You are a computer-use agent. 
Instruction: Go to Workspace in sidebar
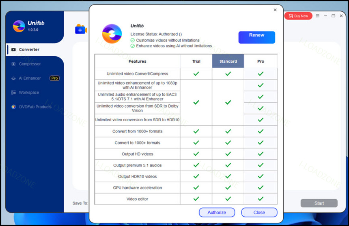click(x=29, y=93)
